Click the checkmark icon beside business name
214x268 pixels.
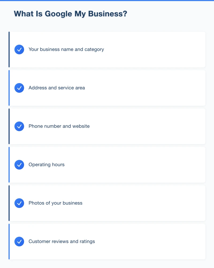19,50
